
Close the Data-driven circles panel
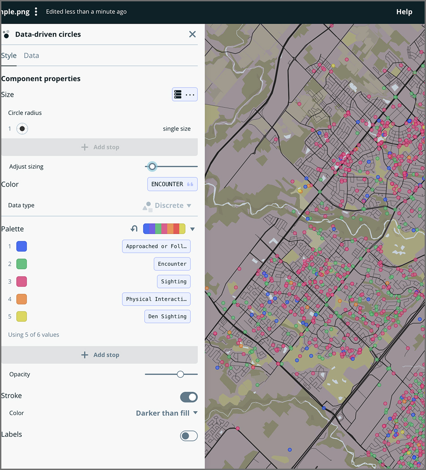192,34
